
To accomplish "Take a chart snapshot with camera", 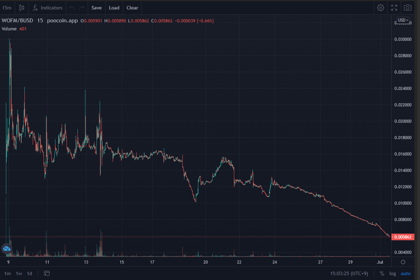I will (407, 7).
